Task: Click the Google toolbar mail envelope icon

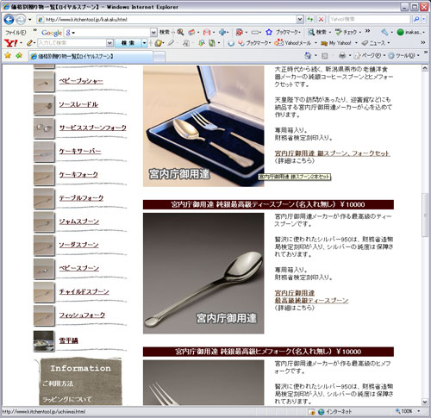Action: pyautogui.click(x=206, y=32)
